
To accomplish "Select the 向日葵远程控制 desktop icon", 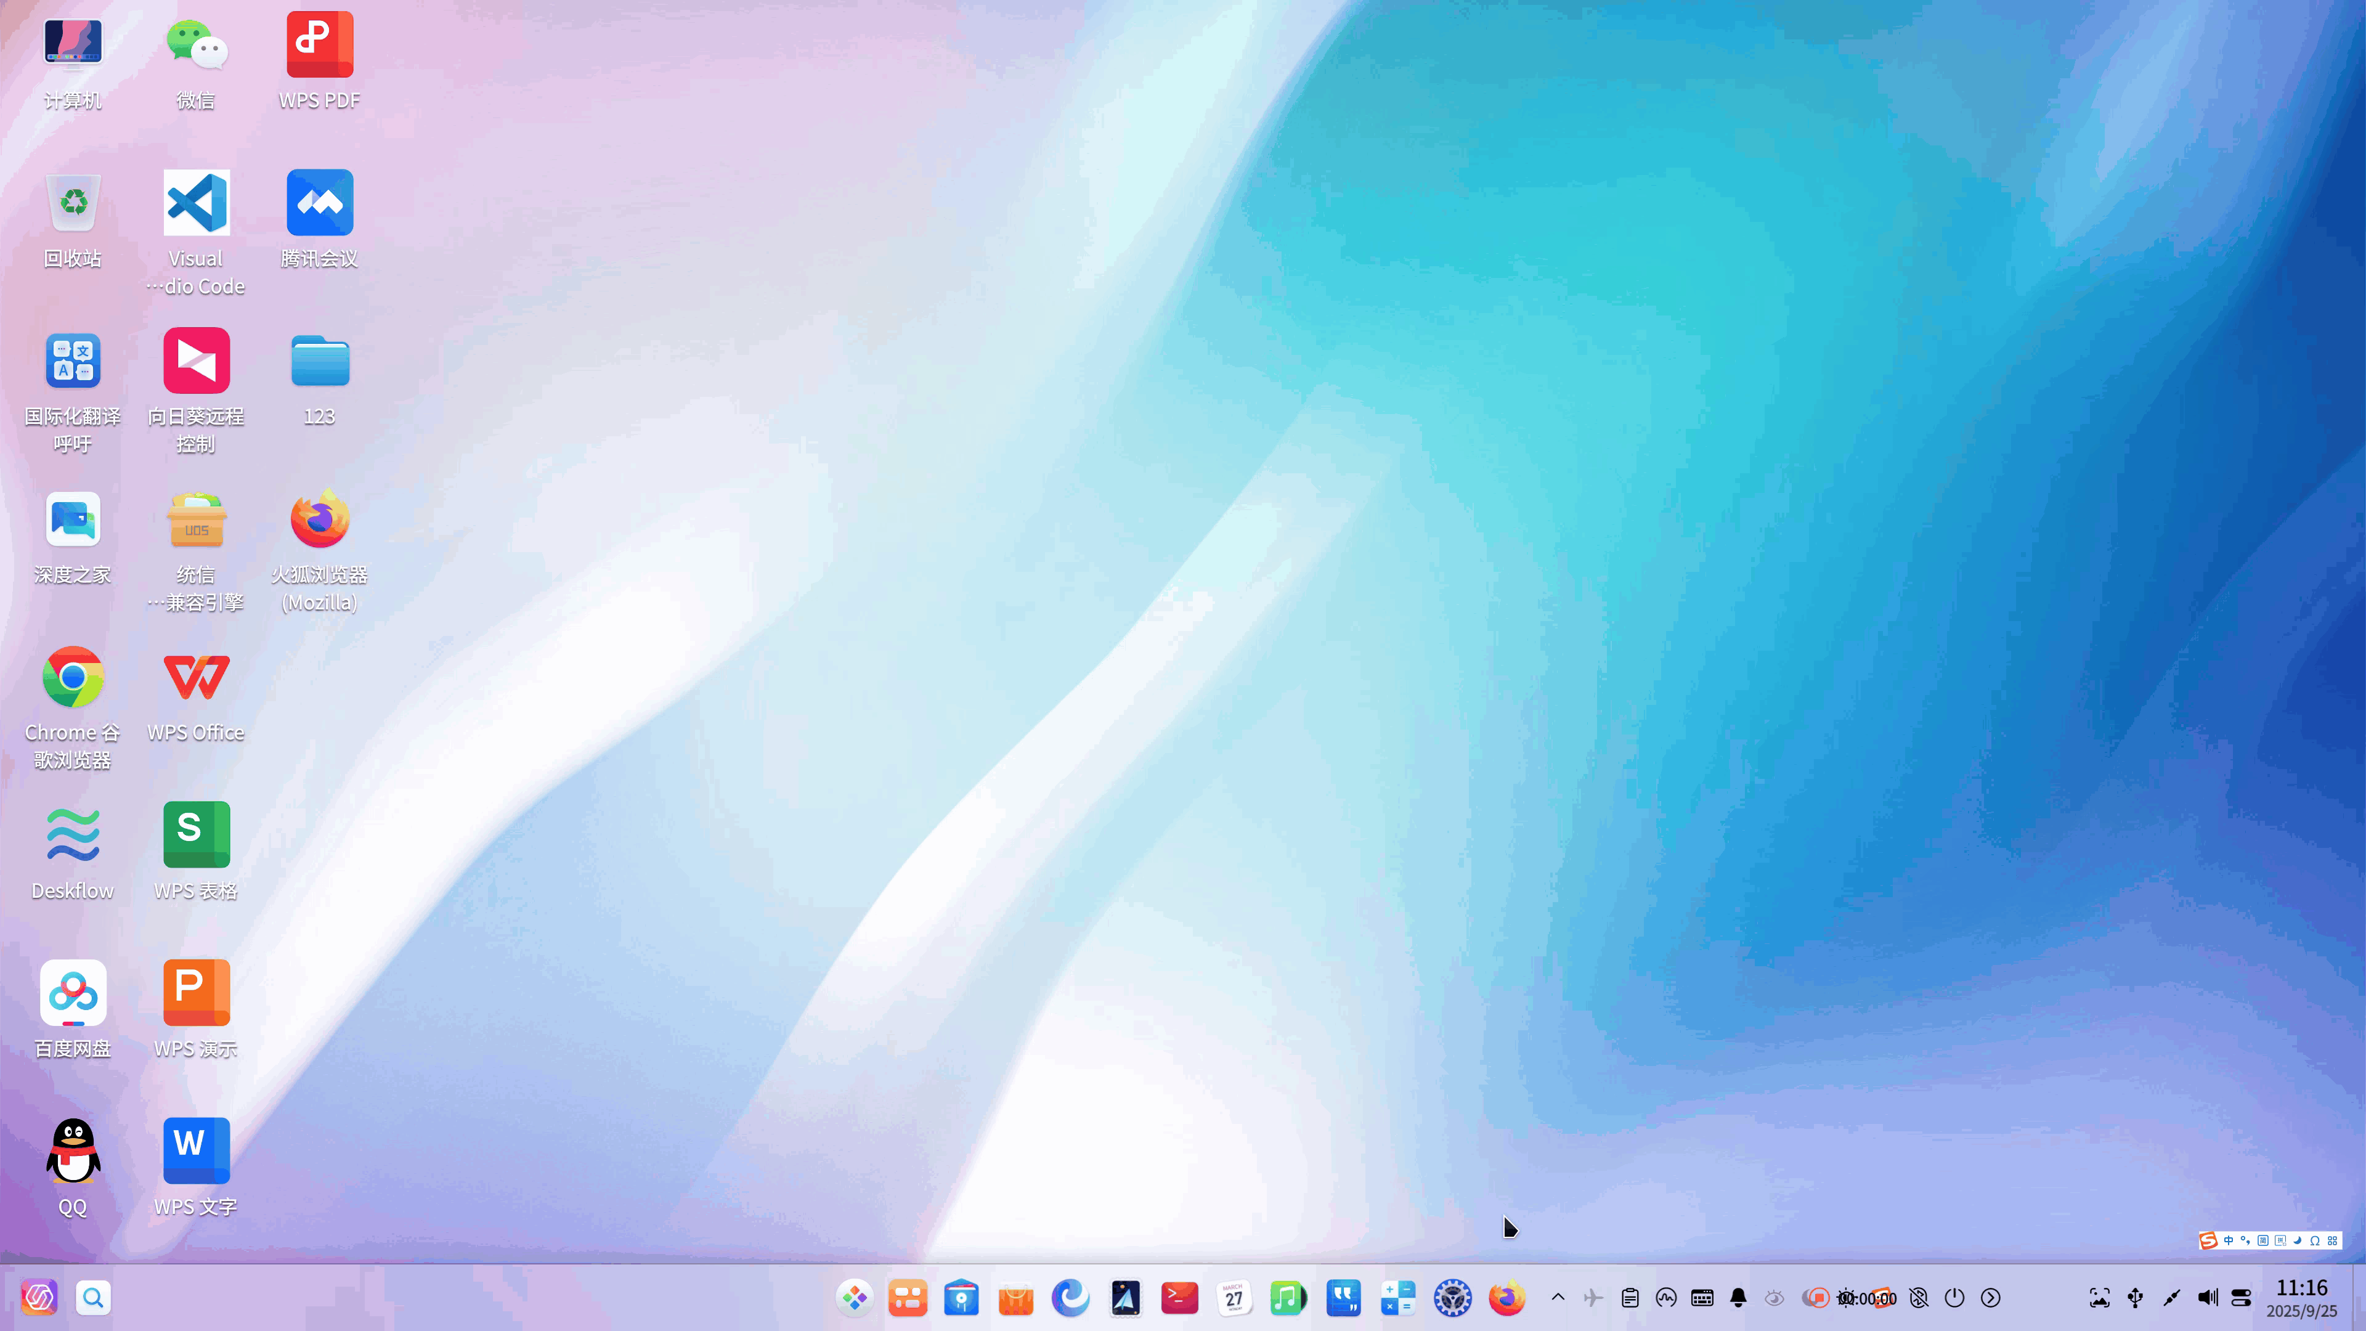I will [x=196, y=360].
